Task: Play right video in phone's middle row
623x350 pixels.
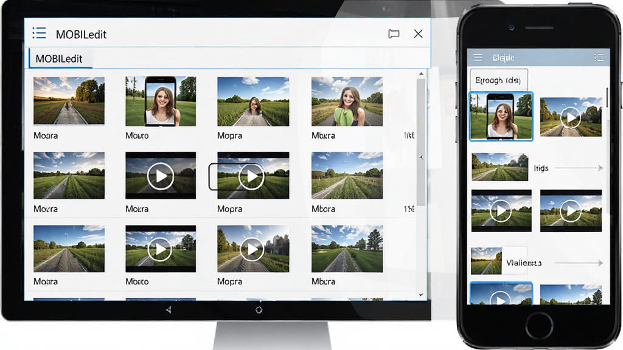Action: point(571,211)
